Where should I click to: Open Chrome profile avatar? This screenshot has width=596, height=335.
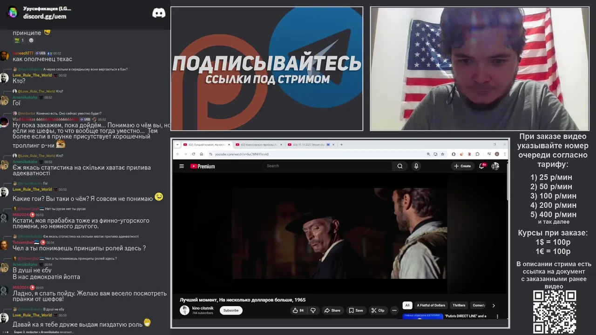(x=497, y=154)
